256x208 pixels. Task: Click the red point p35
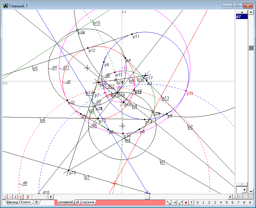coord(186,91)
